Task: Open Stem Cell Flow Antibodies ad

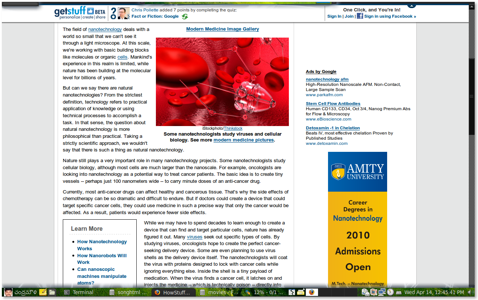Action: [x=333, y=104]
